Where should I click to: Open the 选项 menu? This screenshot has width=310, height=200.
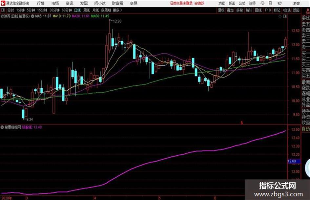pyautogui.click(x=252, y=3)
